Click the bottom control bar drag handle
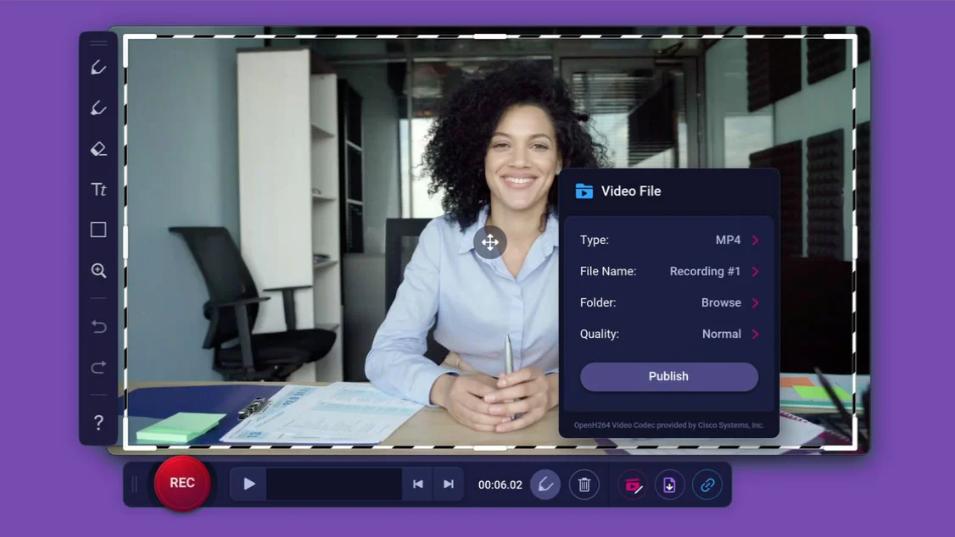This screenshot has width=955, height=537. pos(135,484)
